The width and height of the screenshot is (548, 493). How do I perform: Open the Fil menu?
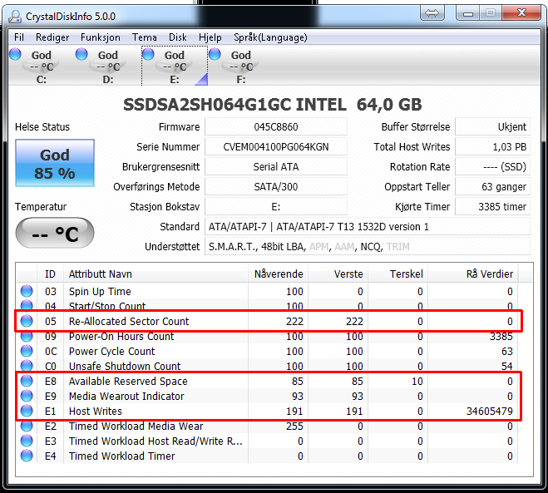[x=19, y=37]
